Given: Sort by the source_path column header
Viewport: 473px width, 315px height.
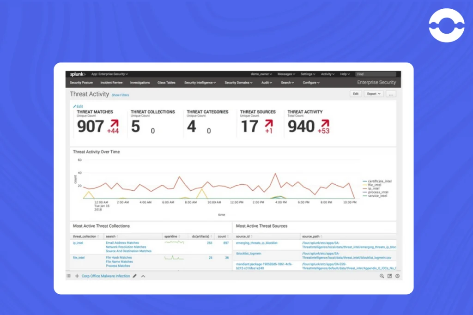Looking at the screenshot, I should pyautogui.click(x=312, y=236).
